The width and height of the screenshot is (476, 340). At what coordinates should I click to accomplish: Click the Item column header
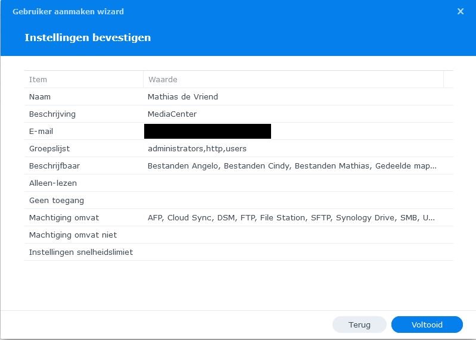(38, 79)
